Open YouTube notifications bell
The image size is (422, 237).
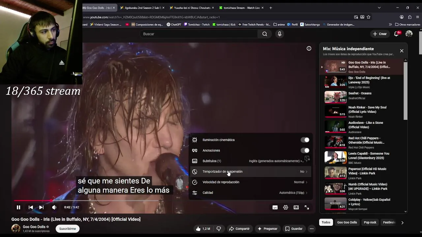click(x=397, y=34)
